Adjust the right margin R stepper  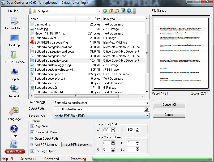(x=113, y=150)
